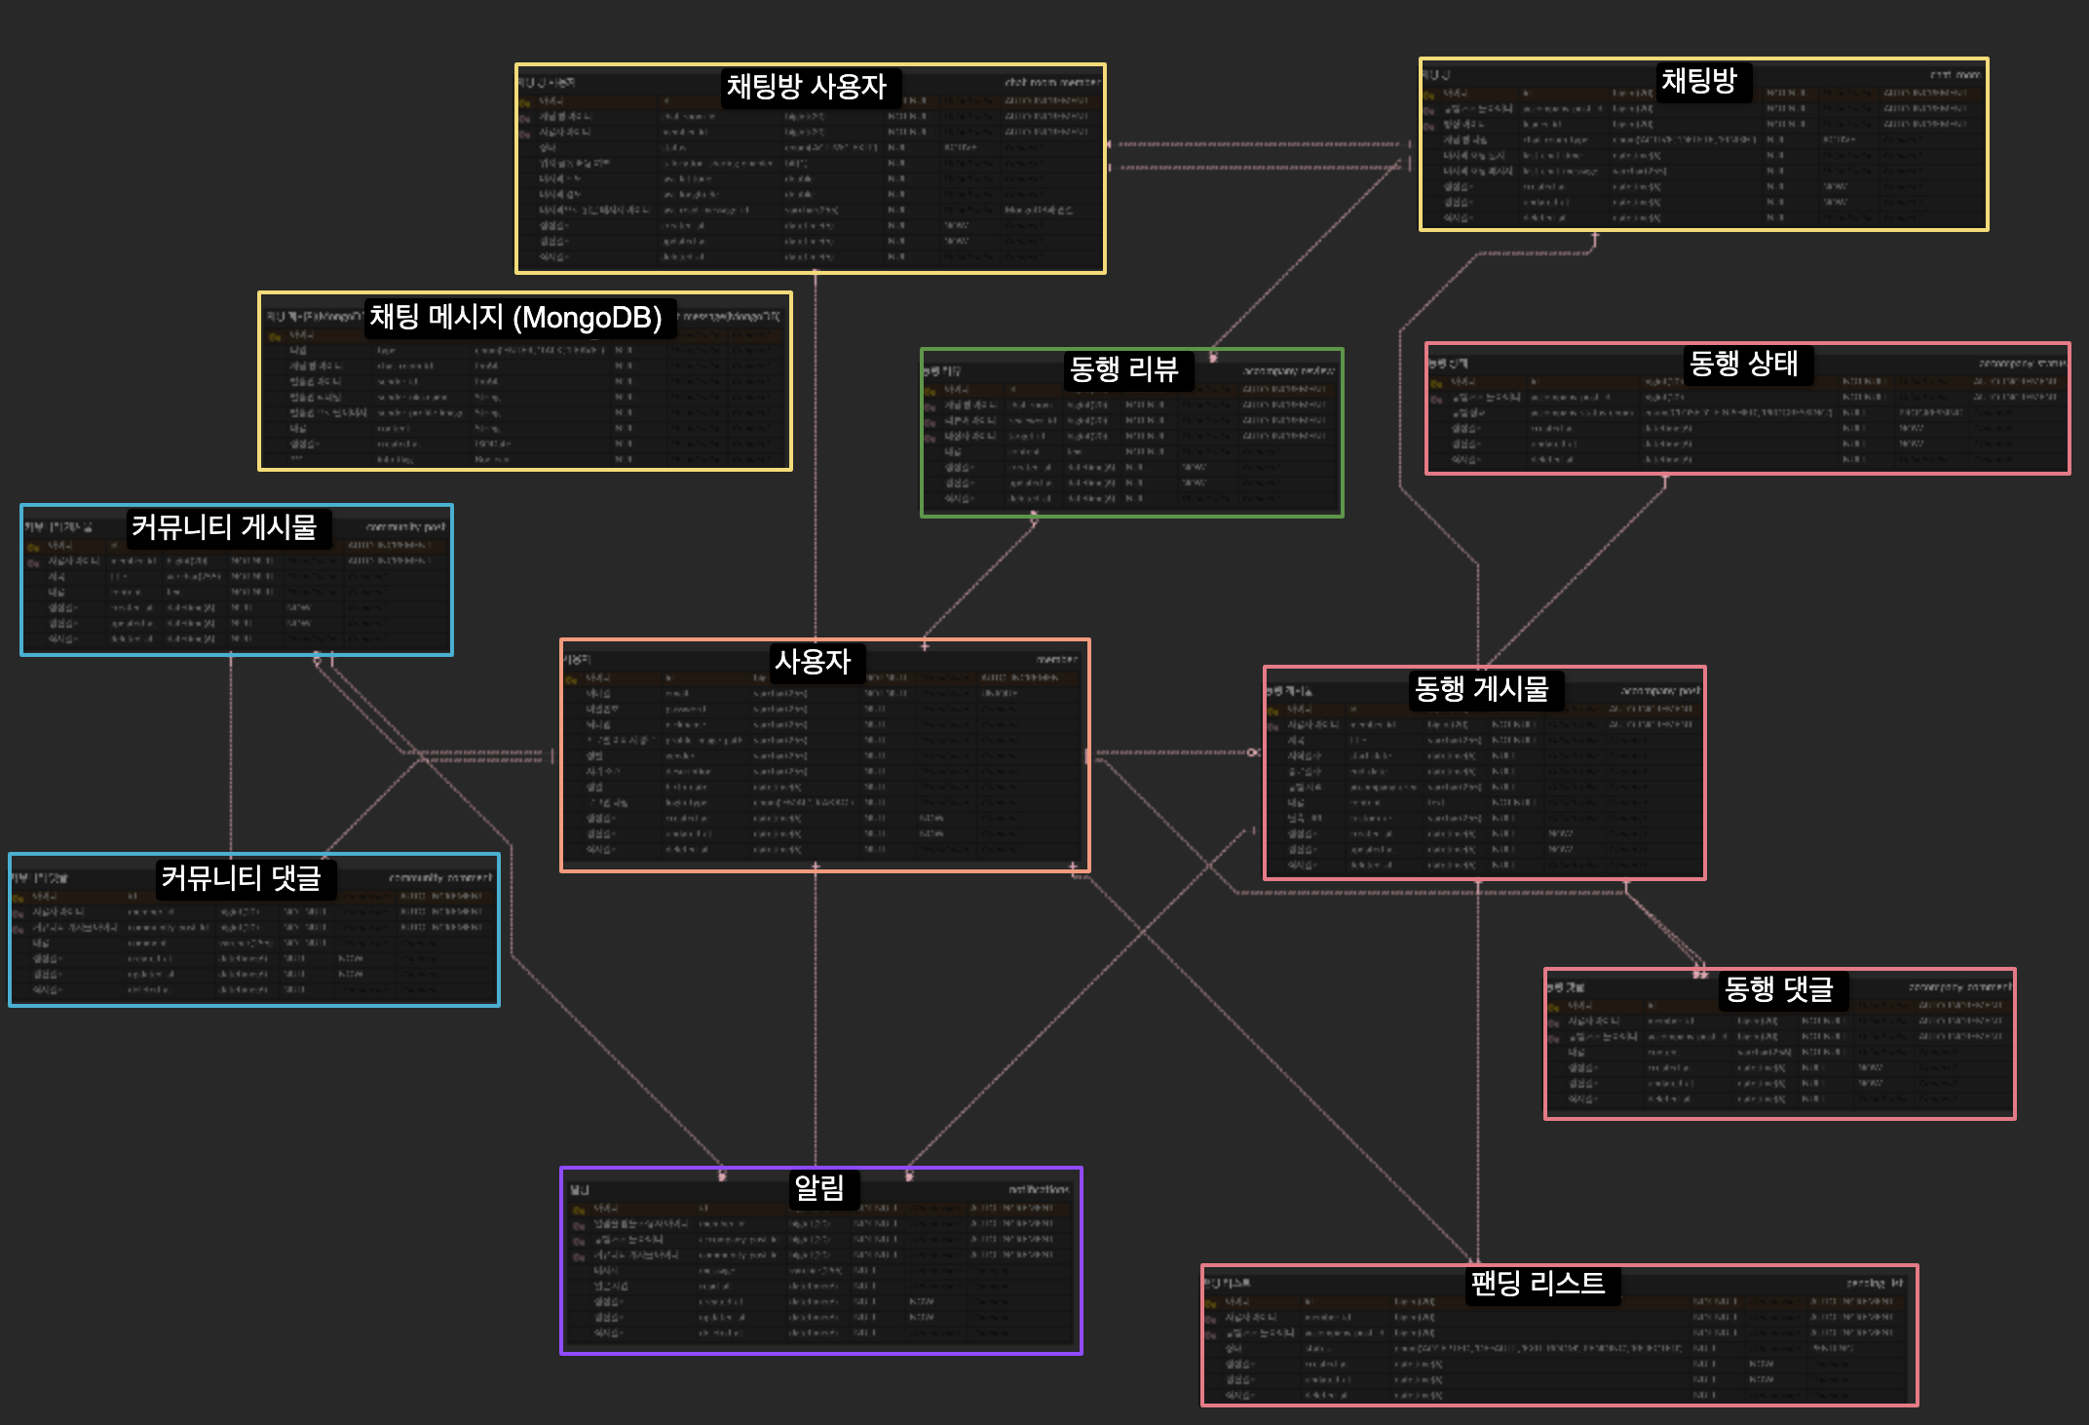
Task: Select the 팬딩 리스트 table label
Action: [x=1538, y=1283]
